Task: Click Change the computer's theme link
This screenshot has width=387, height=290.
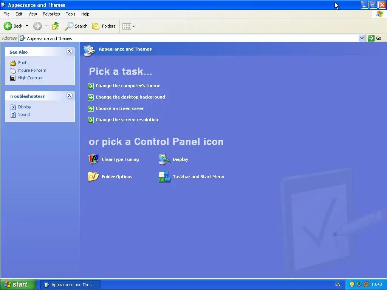Action: [128, 86]
